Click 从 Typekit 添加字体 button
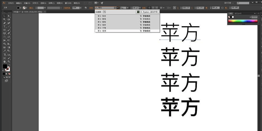 [x=147, y=12]
